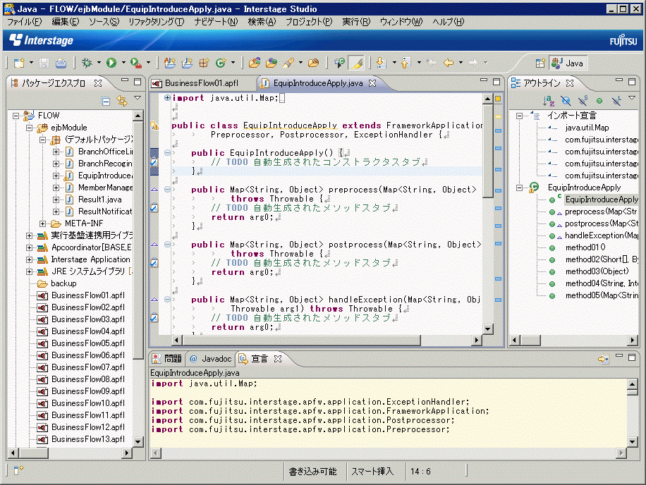Click the Open Perspective icon
Viewport: 646px width, 485px height.
(540, 63)
